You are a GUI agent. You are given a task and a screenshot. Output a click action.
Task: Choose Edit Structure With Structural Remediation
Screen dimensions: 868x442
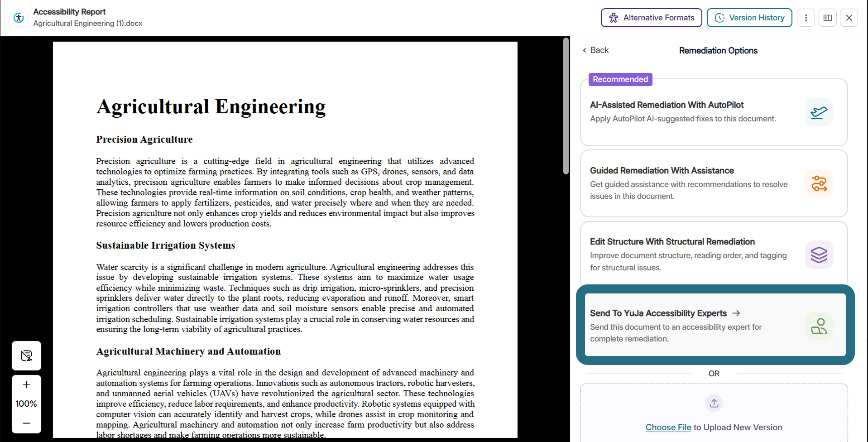coord(714,254)
